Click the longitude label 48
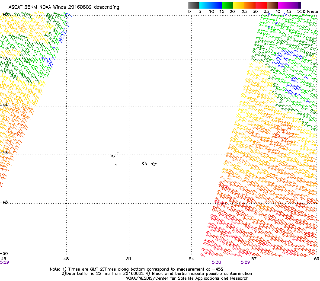Screen dimensions: 320x281 point(66,259)
